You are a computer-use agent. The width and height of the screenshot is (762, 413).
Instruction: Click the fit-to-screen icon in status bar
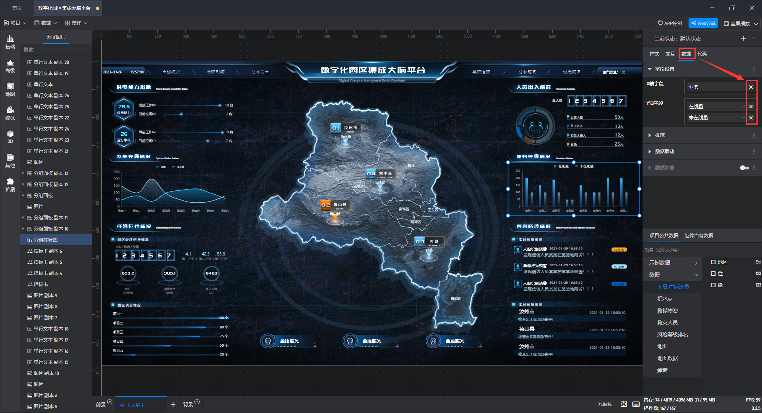(624, 404)
